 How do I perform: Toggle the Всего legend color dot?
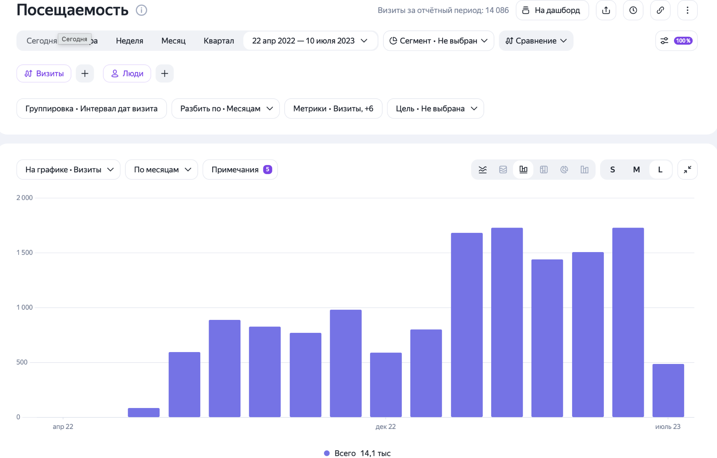point(327,453)
